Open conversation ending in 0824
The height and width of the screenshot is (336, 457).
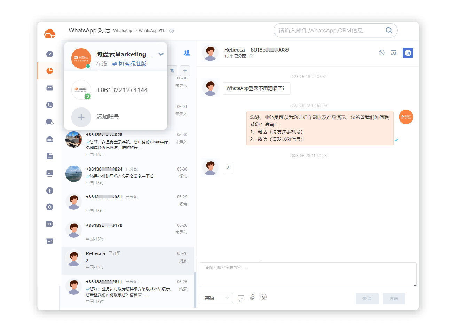tap(127, 175)
